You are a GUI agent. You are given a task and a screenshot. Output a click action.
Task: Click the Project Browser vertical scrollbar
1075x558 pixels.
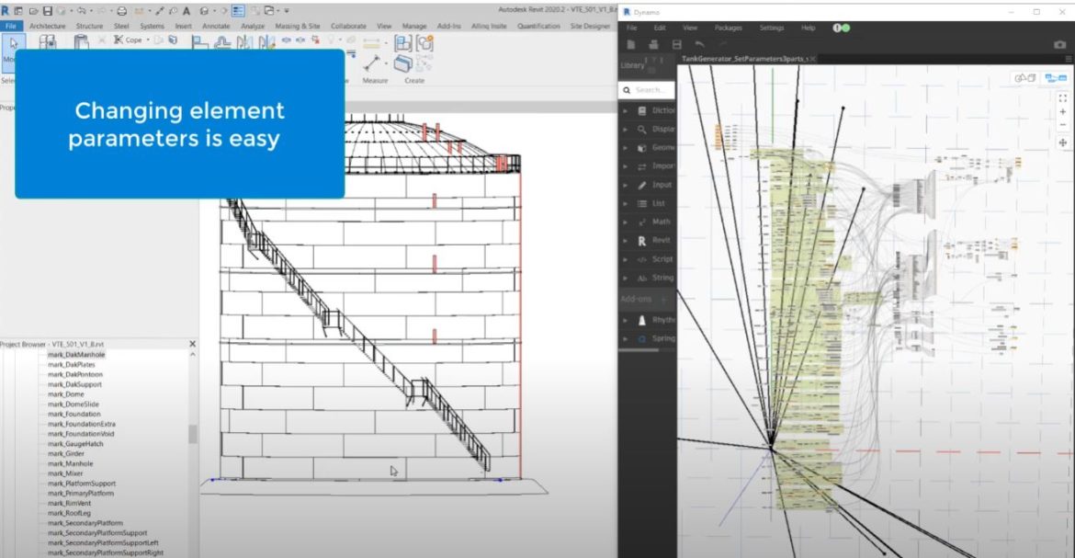(x=192, y=434)
